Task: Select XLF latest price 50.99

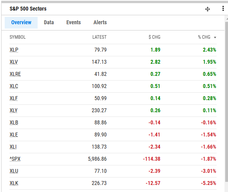Action: point(100,98)
